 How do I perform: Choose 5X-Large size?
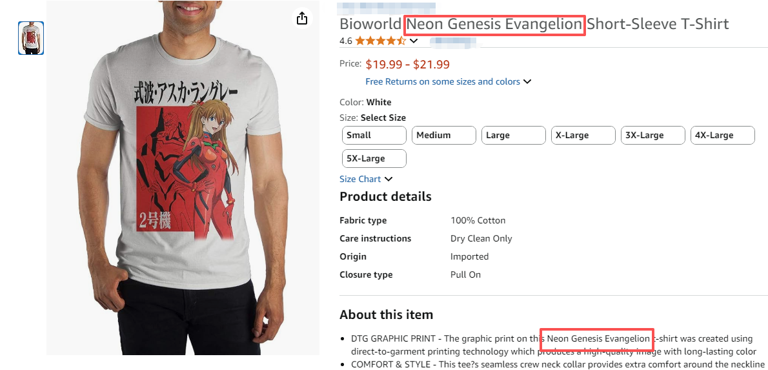pyautogui.click(x=374, y=158)
